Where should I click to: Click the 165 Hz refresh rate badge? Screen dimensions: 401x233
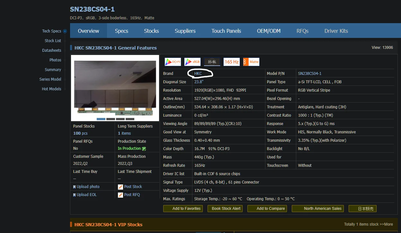[231, 61]
